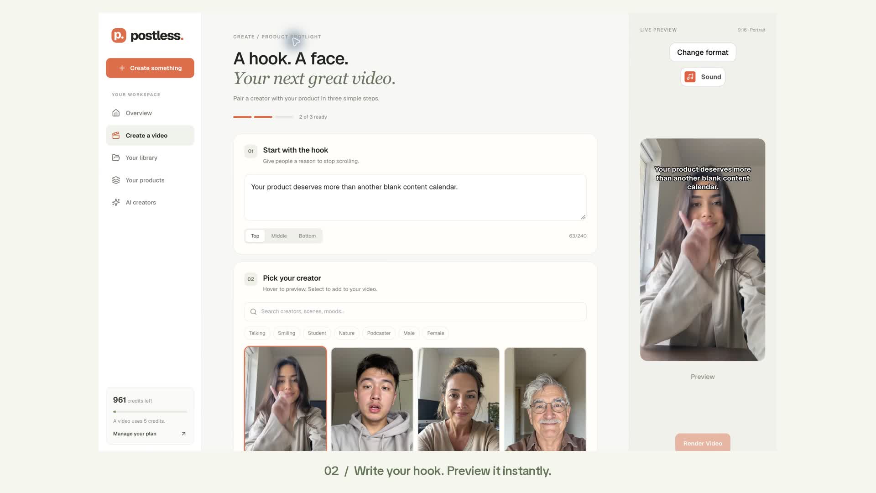The image size is (876, 493).
Task: Select the young man in hoodie creator
Action: (372, 399)
